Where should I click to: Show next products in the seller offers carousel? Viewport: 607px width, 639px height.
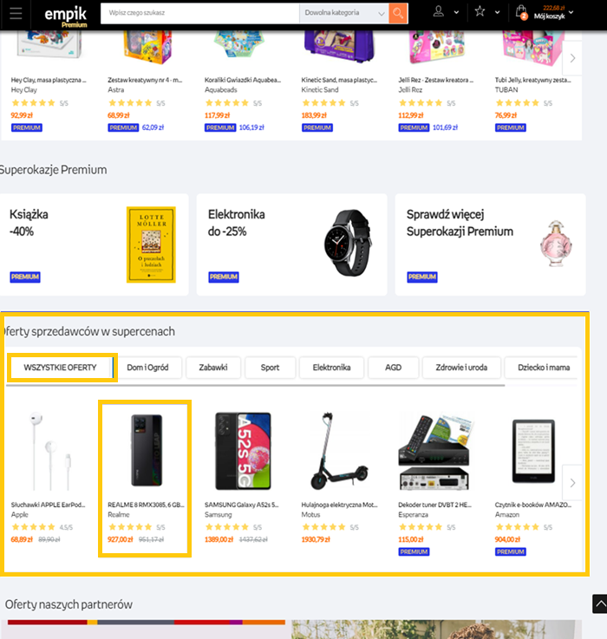pos(572,483)
